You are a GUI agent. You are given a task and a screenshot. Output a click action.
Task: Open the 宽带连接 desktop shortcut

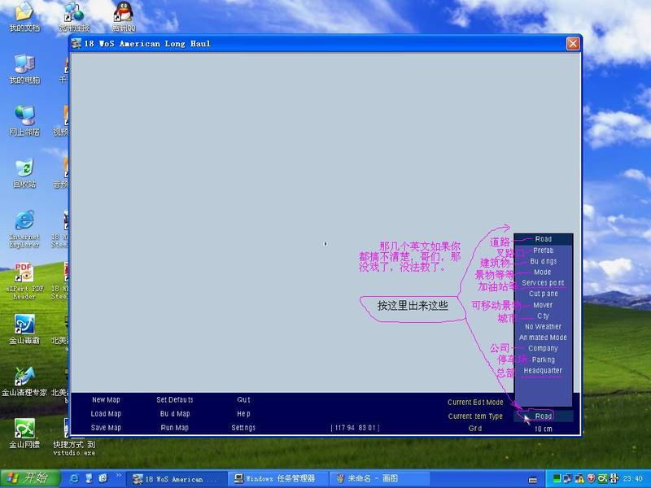(x=74, y=16)
